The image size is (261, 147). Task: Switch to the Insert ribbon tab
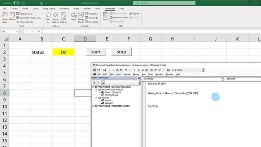[x=25, y=9]
